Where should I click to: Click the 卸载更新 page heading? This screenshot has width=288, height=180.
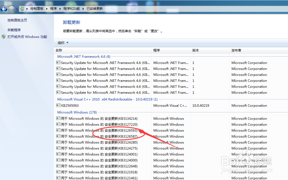72,22
